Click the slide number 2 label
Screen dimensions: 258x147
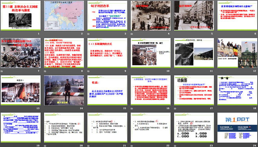click(x=82, y=34)
